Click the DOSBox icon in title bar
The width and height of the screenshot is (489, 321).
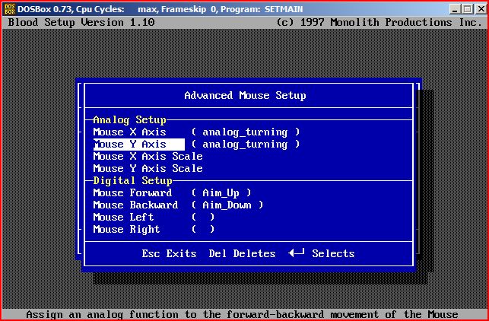[x=10, y=9]
